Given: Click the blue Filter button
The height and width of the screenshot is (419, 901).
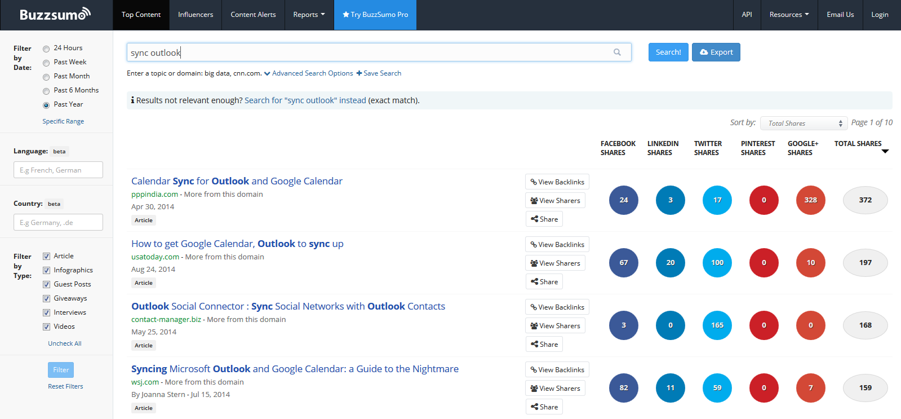Looking at the screenshot, I should pos(61,370).
